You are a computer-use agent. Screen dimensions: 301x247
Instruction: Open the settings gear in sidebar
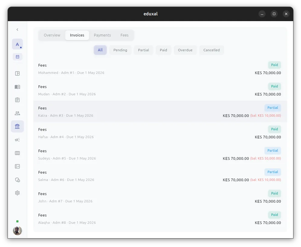tap(17, 193)
